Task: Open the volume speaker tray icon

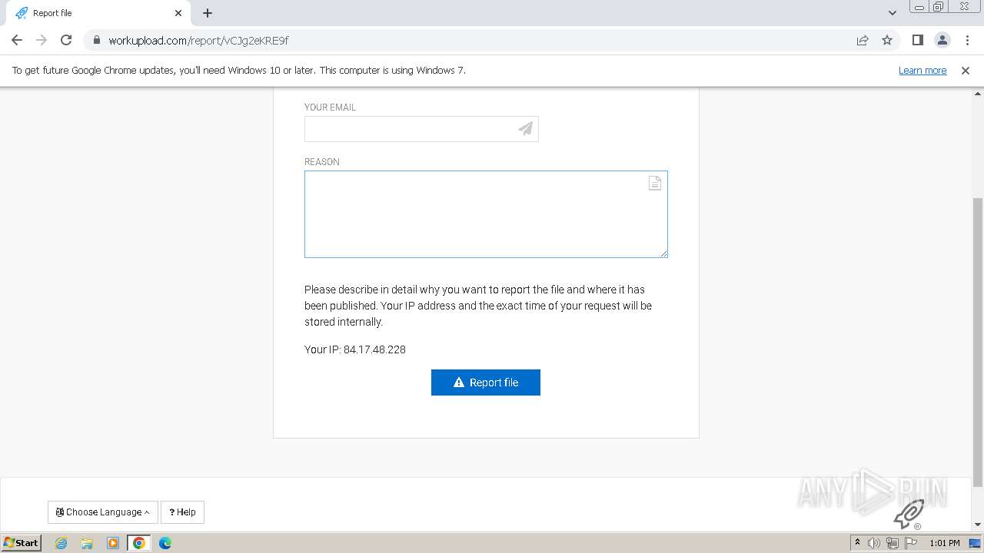Action: 874,543
